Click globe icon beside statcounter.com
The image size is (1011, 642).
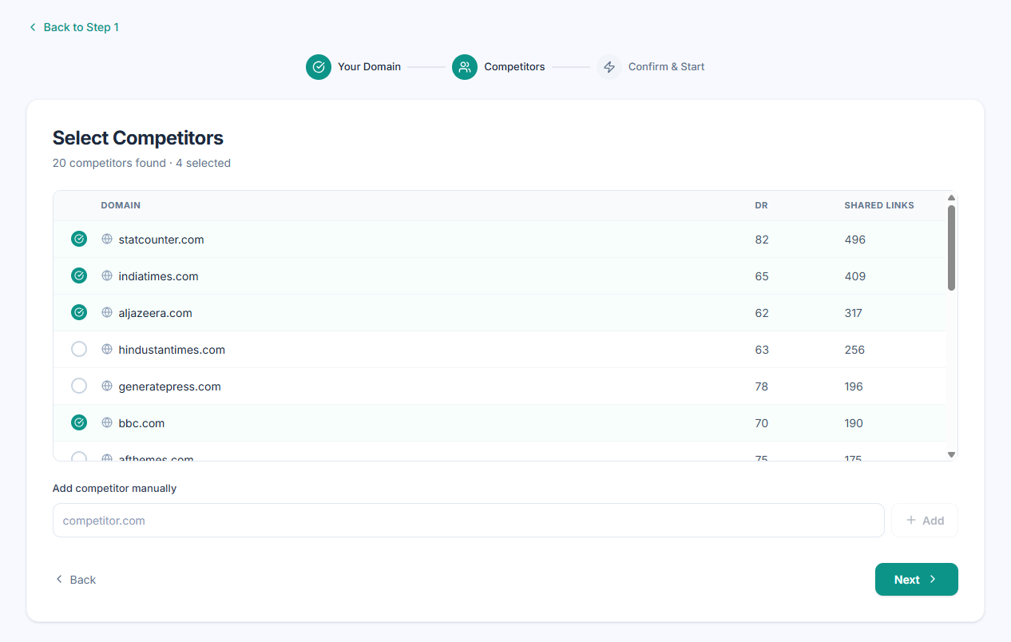(x=107, y=239)
